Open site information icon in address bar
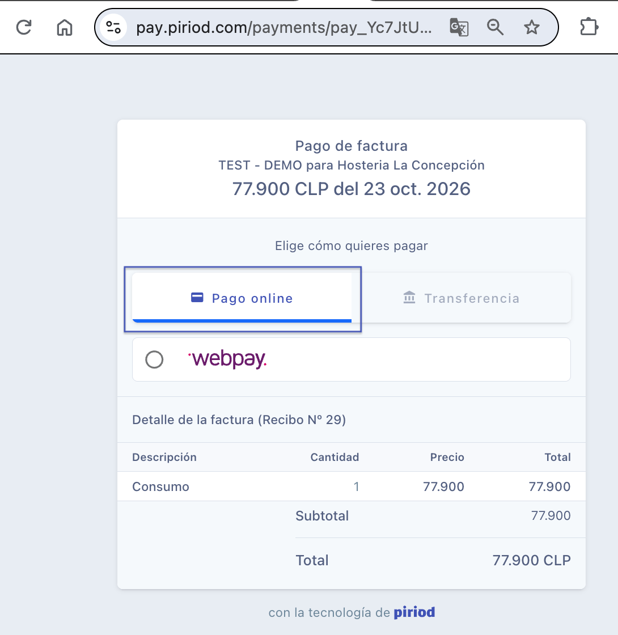This screenshot has width=618, height=635. tap(113, 28)
